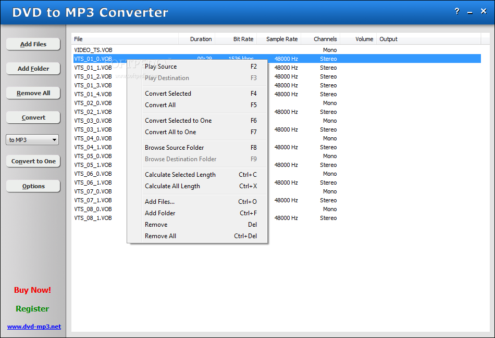Click the Add Folder button
495x338 pixels.
click(33, 68)
